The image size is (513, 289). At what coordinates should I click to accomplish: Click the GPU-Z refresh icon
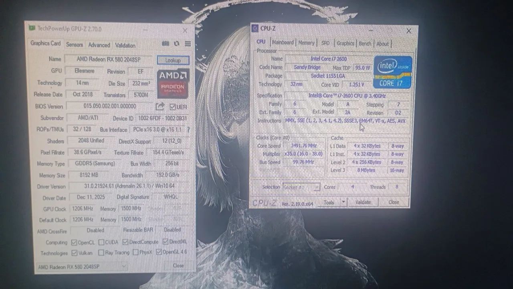(177, 44)
